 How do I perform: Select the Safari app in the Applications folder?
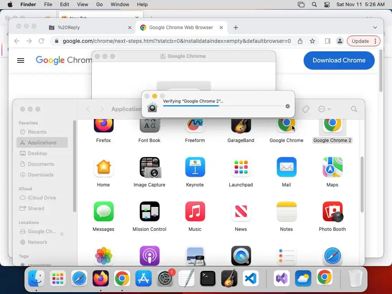(x=333, y=256)
